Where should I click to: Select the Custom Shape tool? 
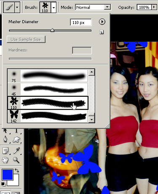16,140
